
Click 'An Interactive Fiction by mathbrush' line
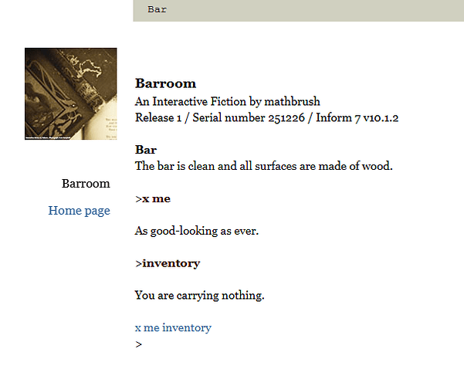(227, 102)
